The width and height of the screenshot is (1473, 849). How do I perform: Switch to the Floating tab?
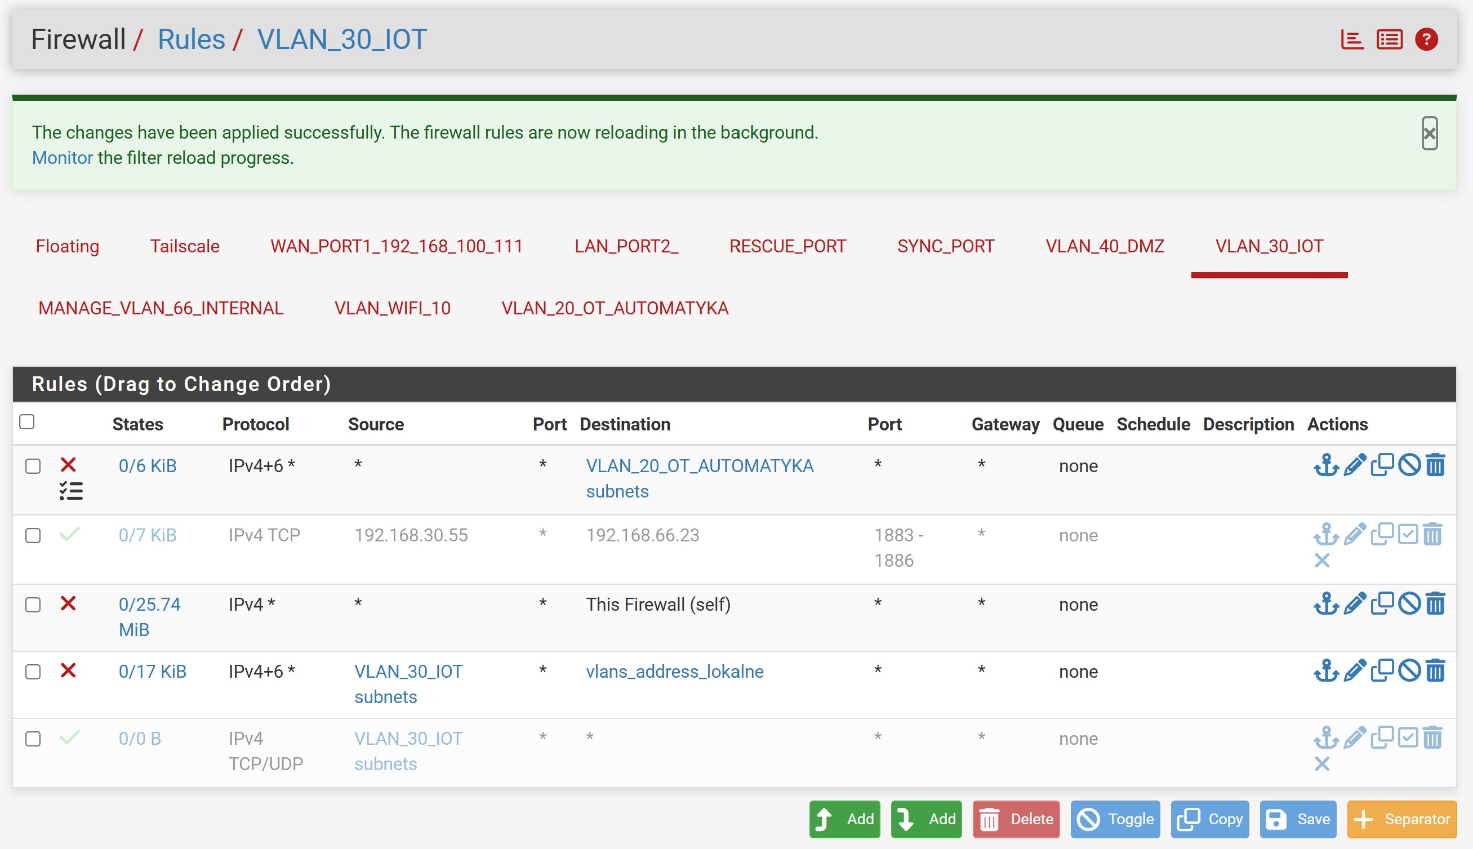point(68,246)
